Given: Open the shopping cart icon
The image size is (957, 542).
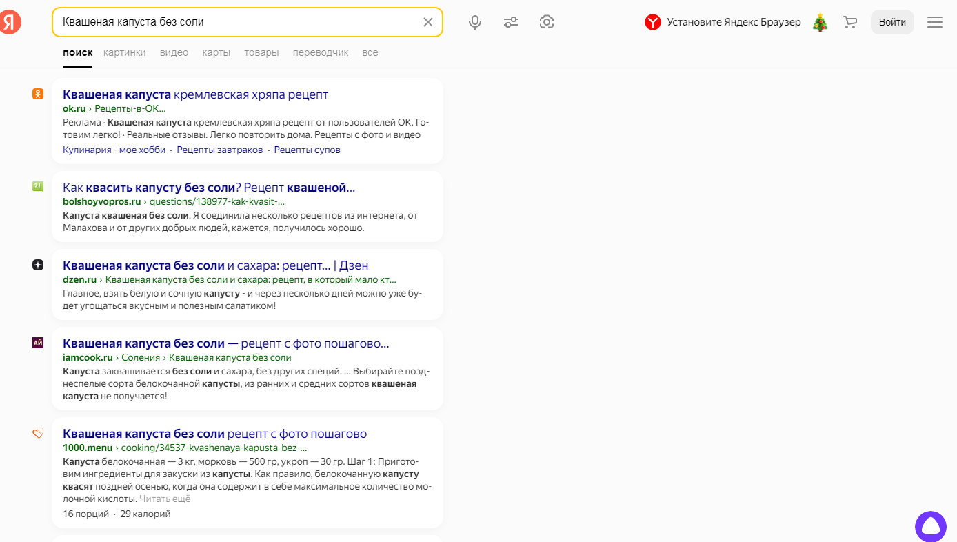Looking at the screenshot, I should [x=850, y=22].
